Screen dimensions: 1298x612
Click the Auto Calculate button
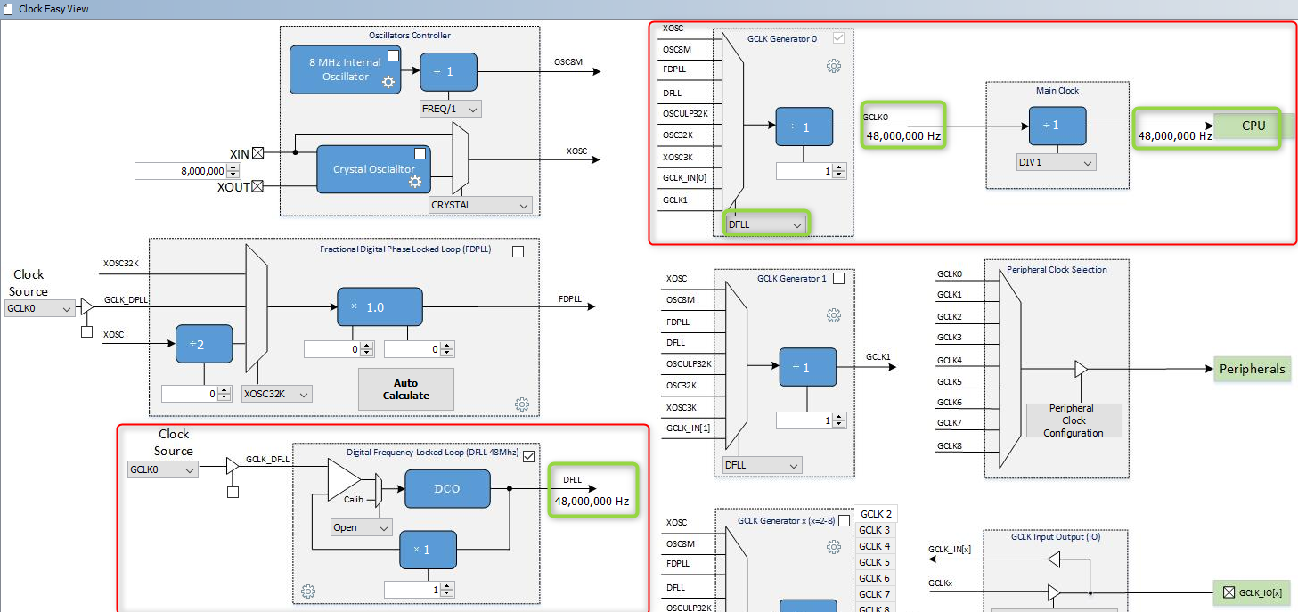(406, 388)
